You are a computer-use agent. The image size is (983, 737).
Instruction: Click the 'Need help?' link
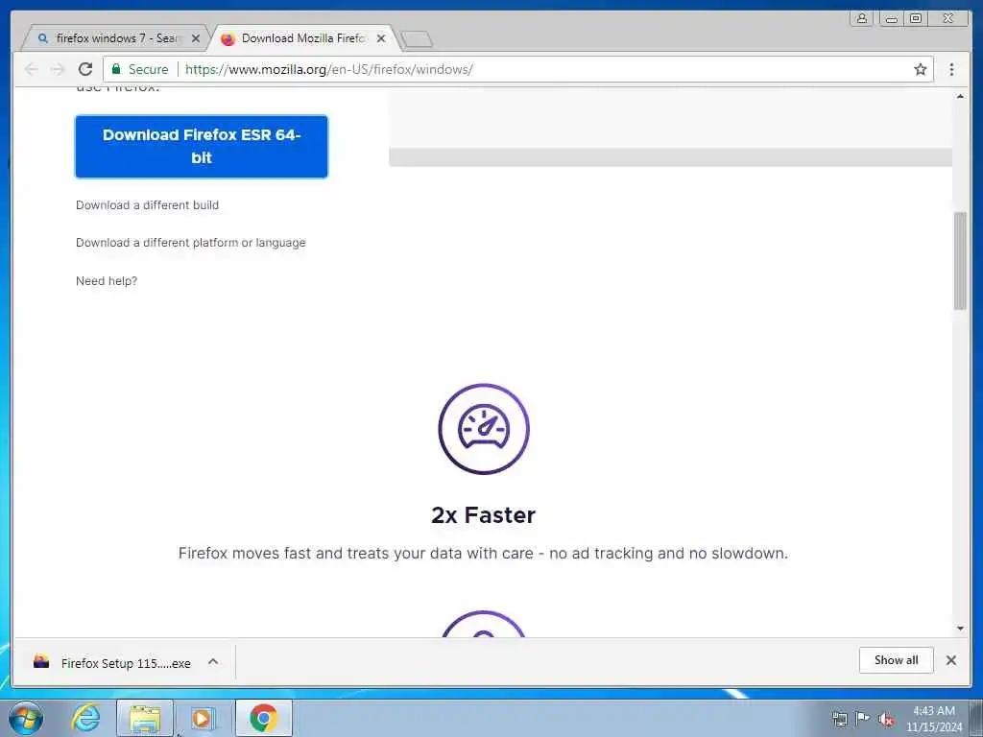[x=107, y=281]
